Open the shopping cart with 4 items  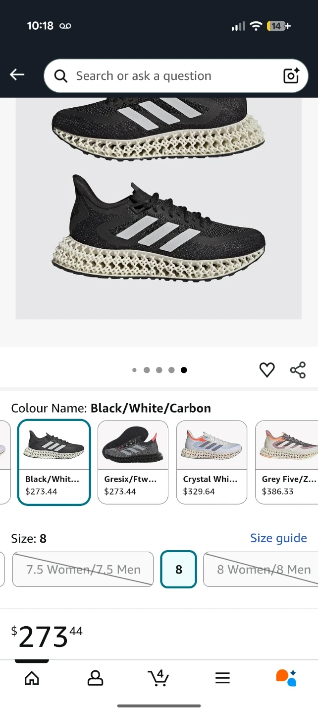point(159,678)
